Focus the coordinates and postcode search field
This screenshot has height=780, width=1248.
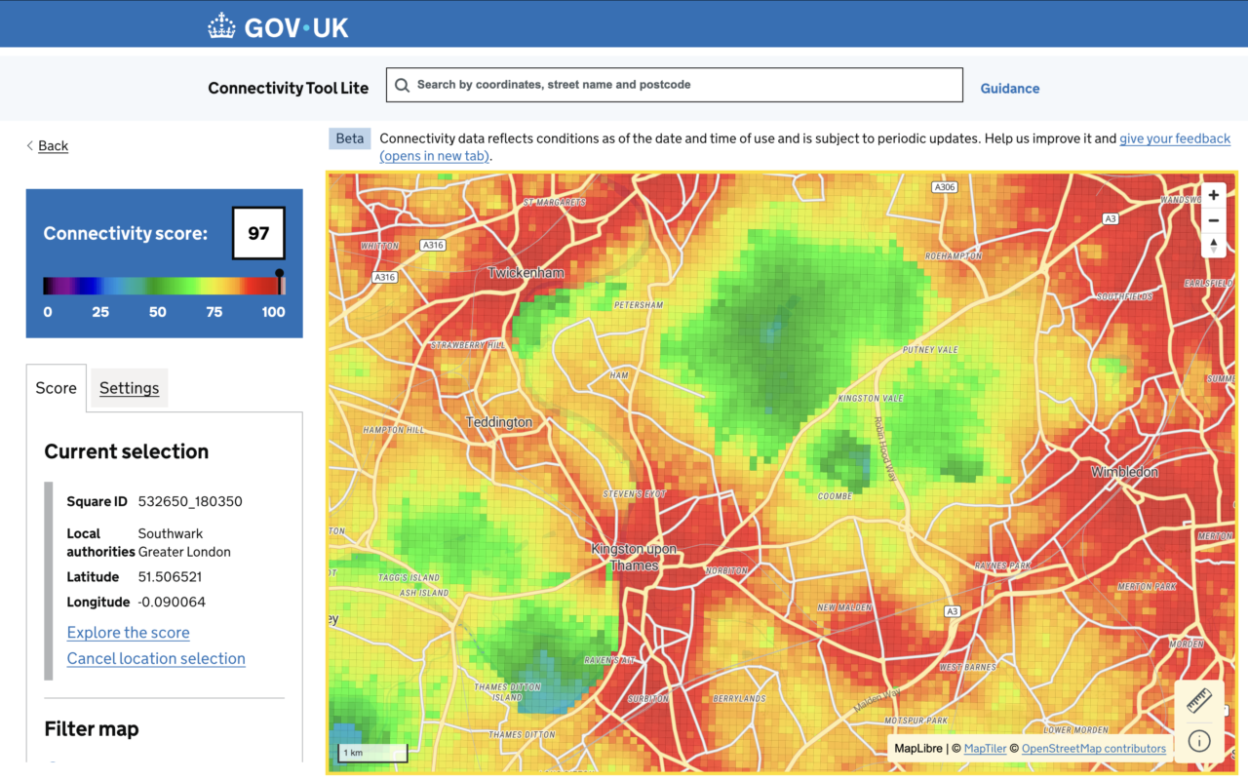tap(682, 85)
